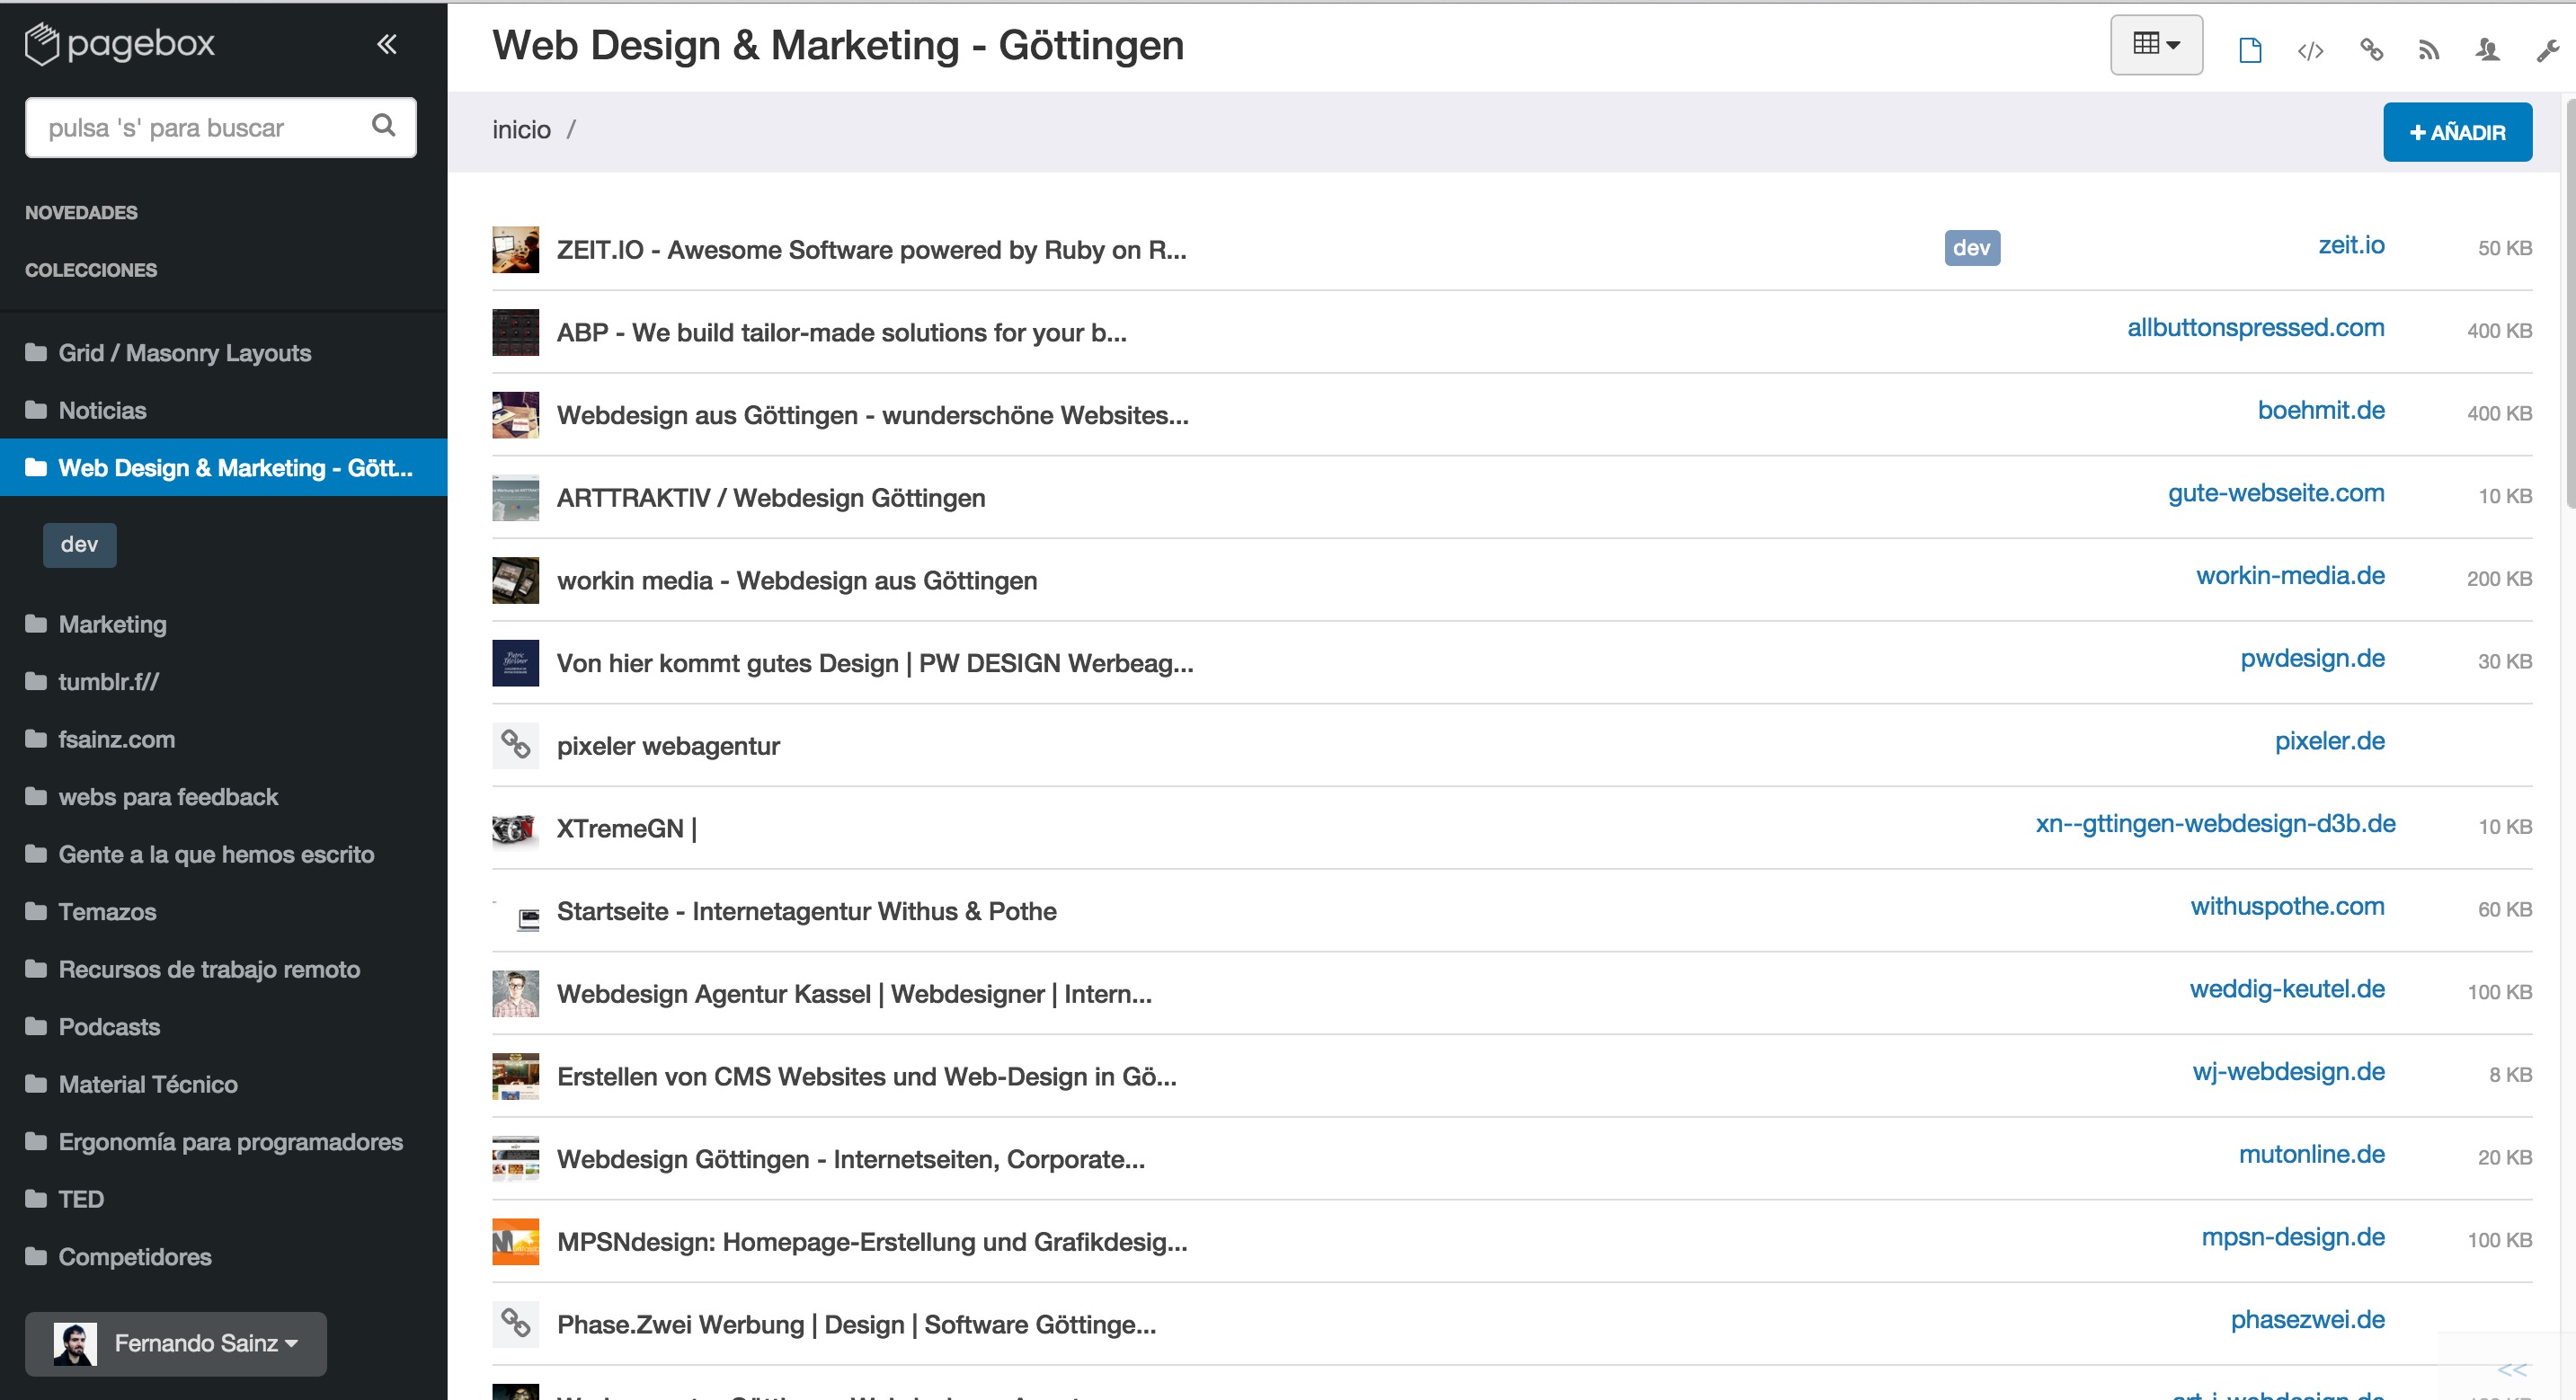
Task: Click the RSS feed icon
Action: pos(2428,51)
